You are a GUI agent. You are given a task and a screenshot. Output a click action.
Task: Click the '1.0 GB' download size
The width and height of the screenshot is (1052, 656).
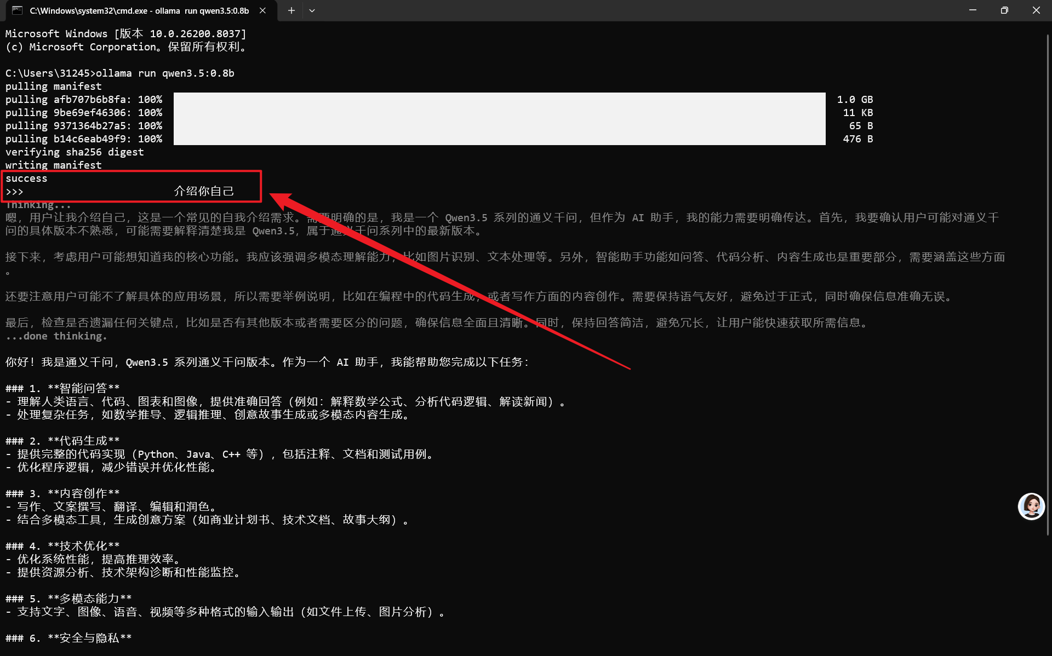coord(855,100)
